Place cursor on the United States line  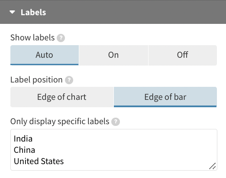tap(39, 161)
